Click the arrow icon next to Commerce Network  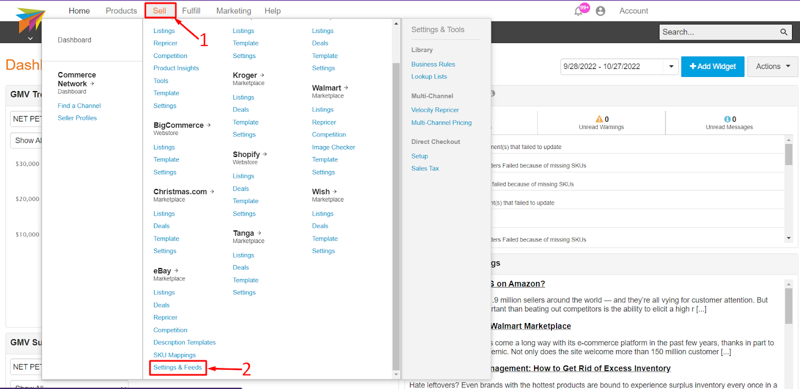point(92,83)
